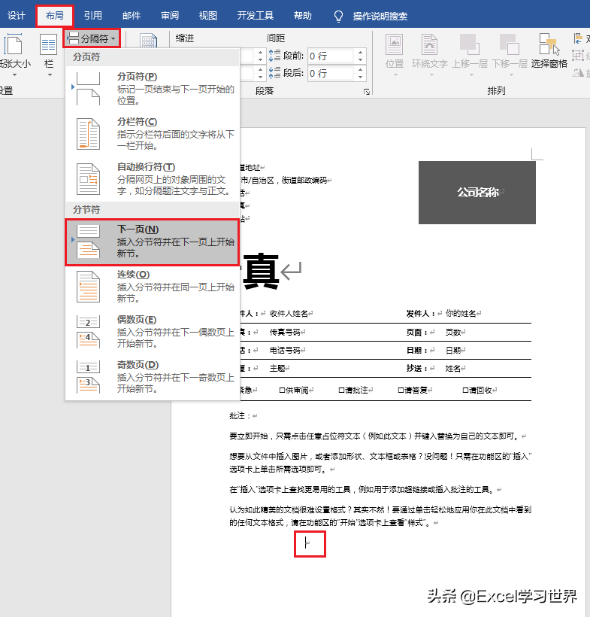
Task: Click the lower indent value stepper down arrow
Action: 260,77
